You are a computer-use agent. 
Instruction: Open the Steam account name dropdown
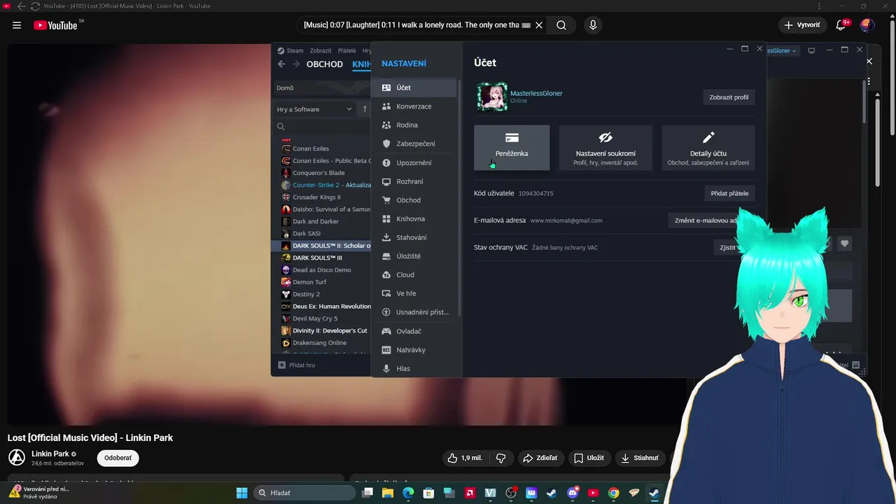(x=782, y=50)
